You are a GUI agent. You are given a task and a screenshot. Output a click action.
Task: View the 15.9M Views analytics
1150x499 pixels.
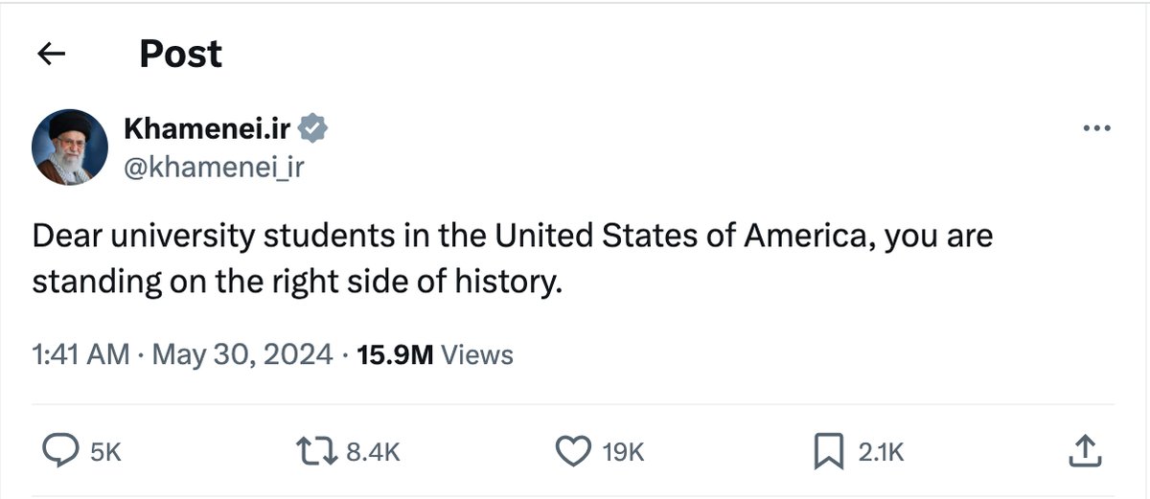pyautogui.click(x=435, y=355)
